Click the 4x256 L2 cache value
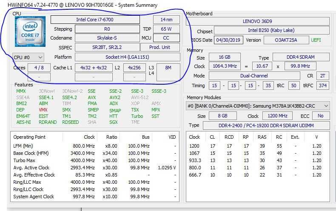This screenshot has height=211, width=336. (134, 68)
